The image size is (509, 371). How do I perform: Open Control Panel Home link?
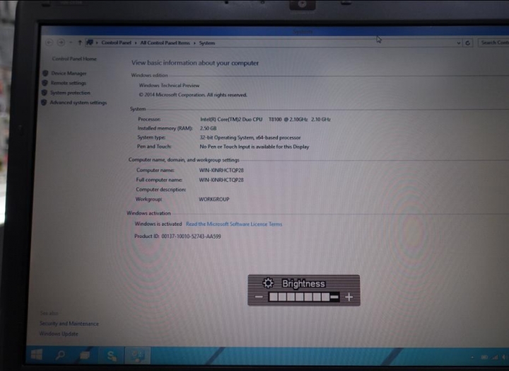click(74, 59)
